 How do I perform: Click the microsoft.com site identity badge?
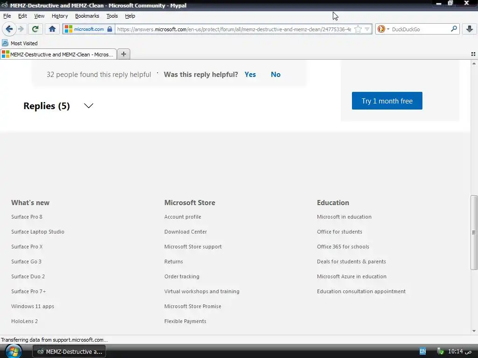point(89,29)
